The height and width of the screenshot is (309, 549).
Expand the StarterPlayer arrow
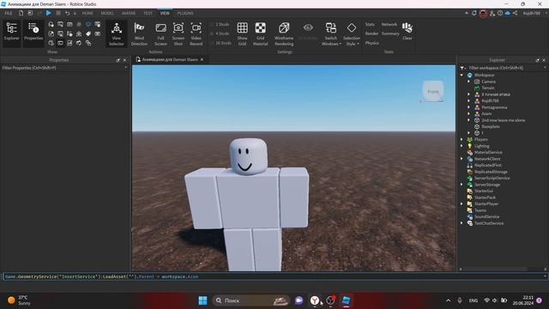point(462,203)
